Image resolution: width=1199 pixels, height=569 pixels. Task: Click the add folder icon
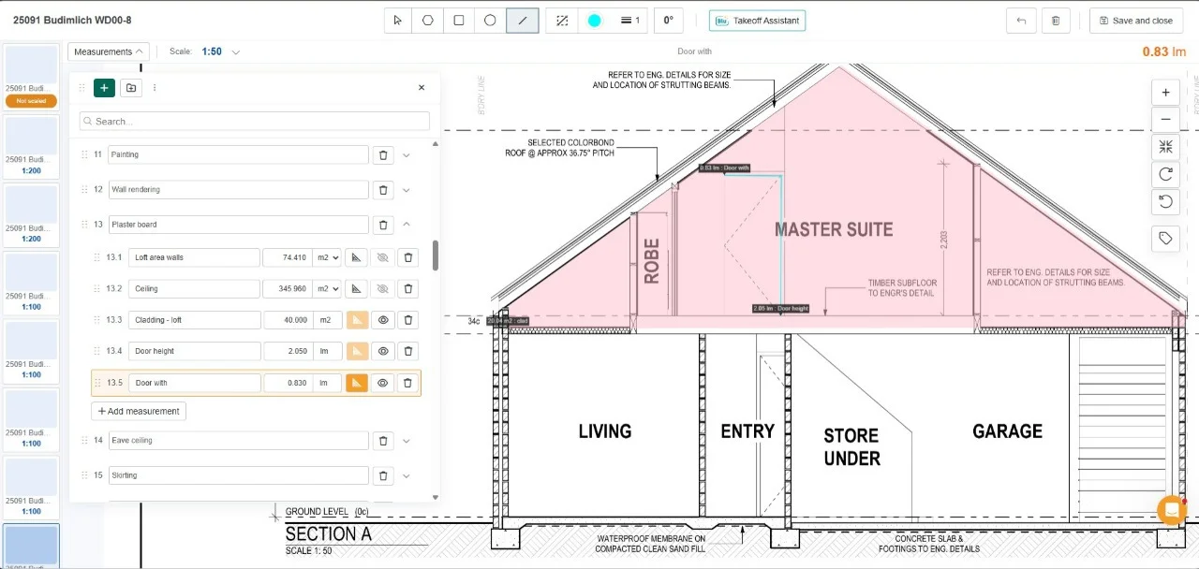click(131, 88)
